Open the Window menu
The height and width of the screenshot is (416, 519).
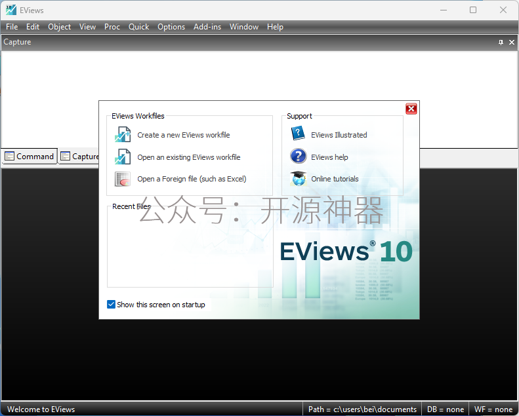coord(244,27)
